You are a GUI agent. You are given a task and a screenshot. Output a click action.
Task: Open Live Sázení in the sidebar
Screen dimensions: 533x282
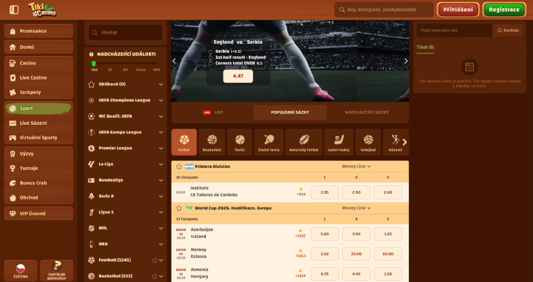click(39, 123)
